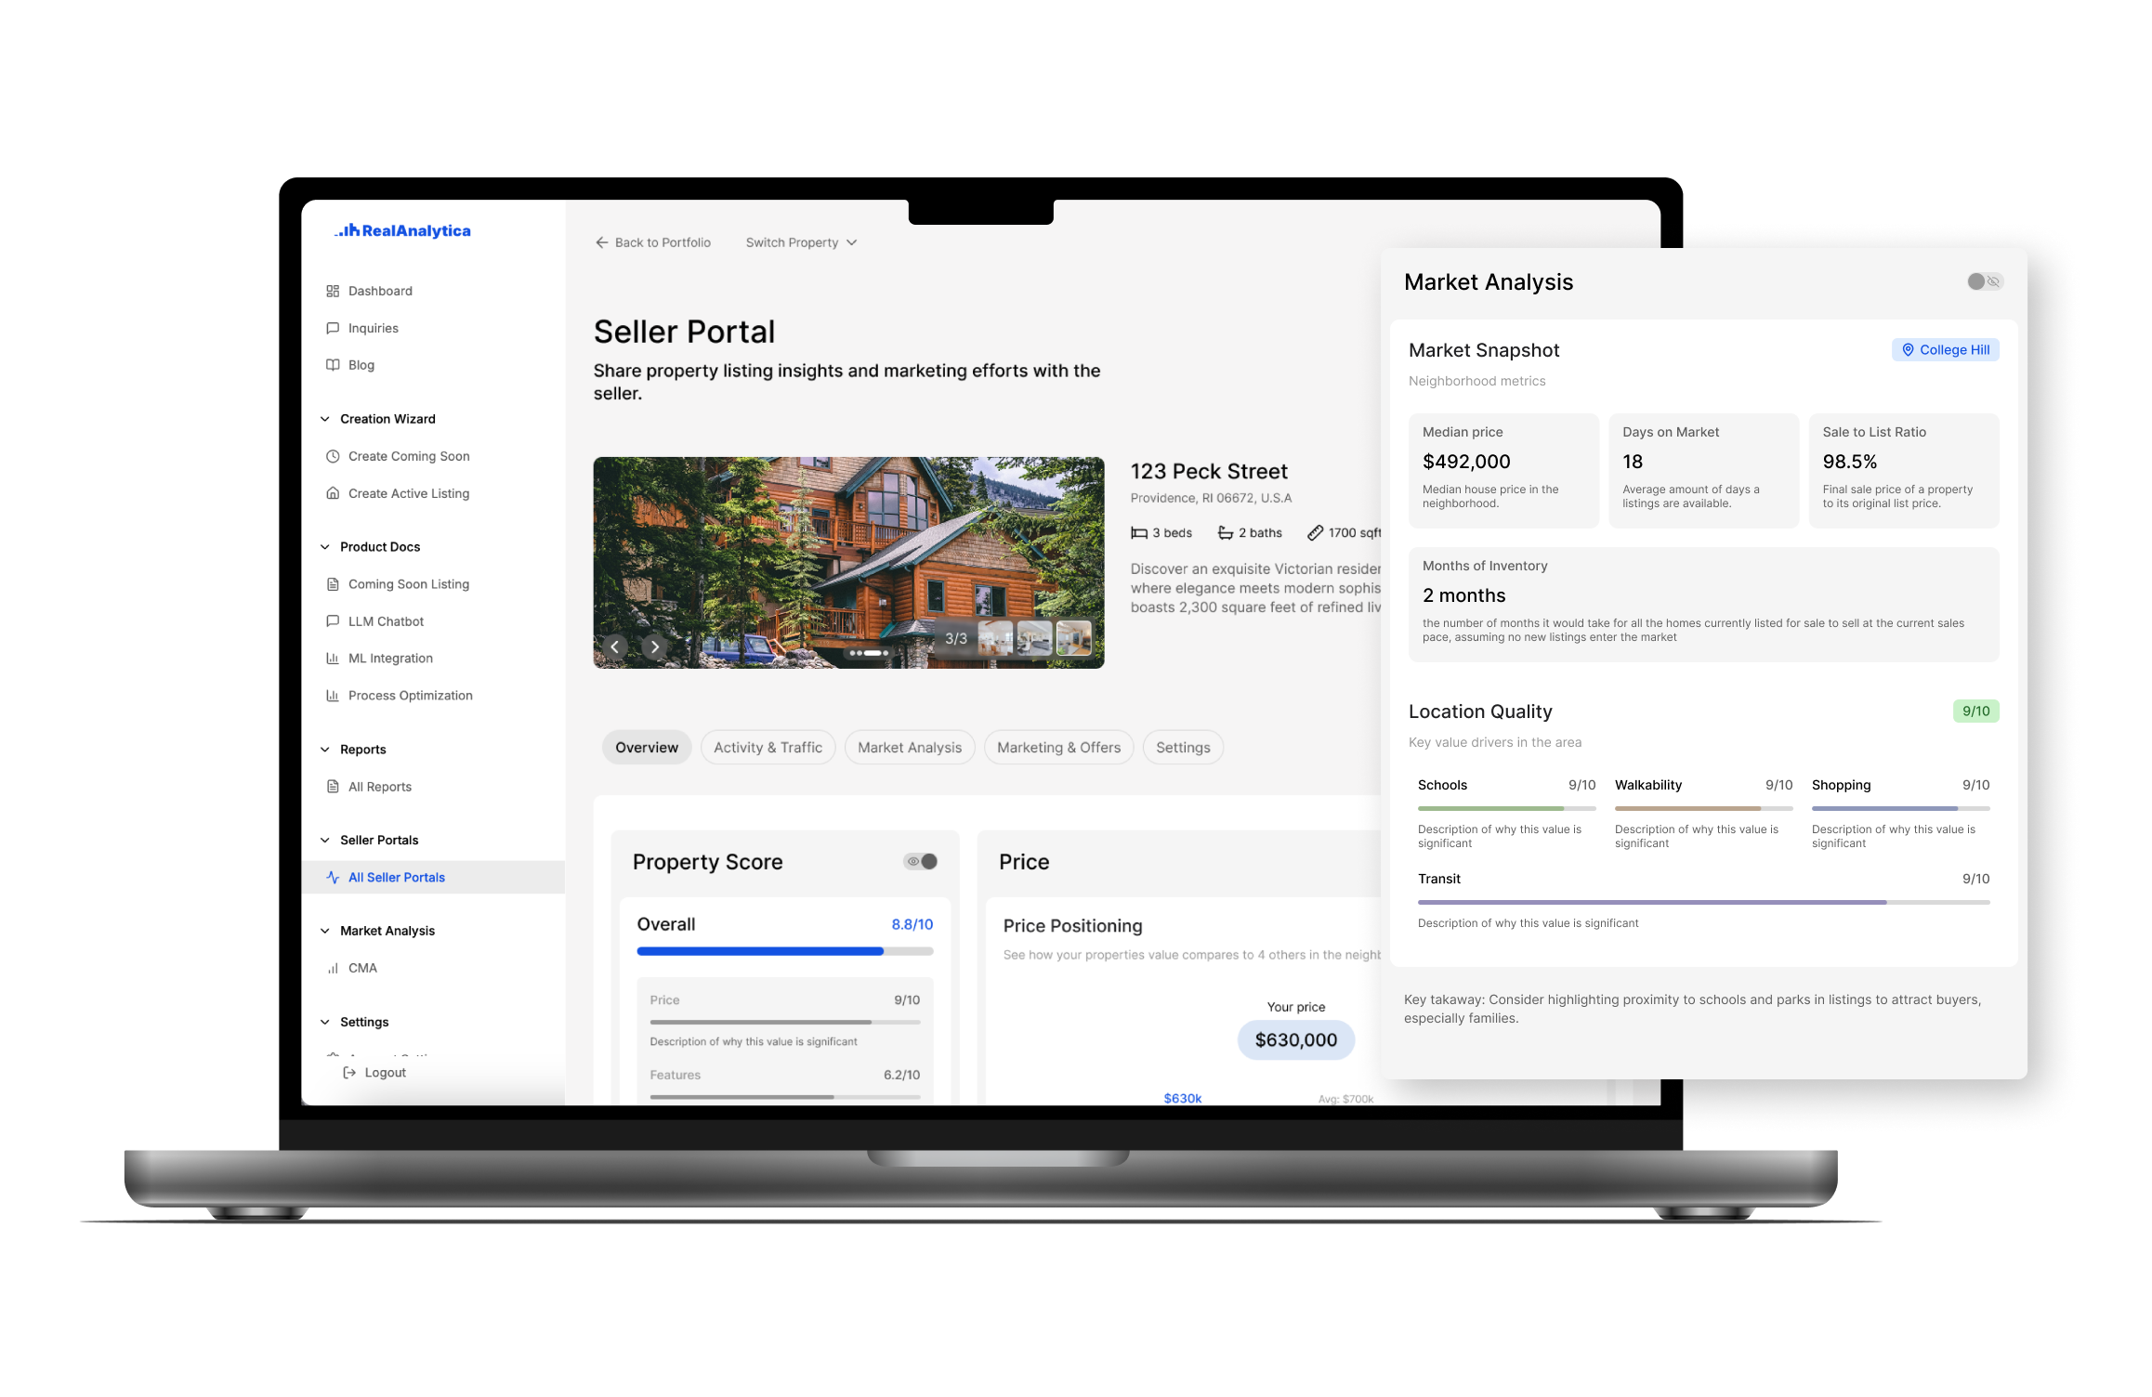Show next property photo arrow
The height and width of the screenshot is (1397, 2152).
click(x=654, y=646)
